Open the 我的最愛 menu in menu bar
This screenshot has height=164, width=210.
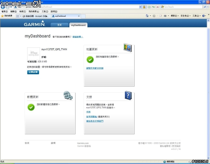[34, 12]
